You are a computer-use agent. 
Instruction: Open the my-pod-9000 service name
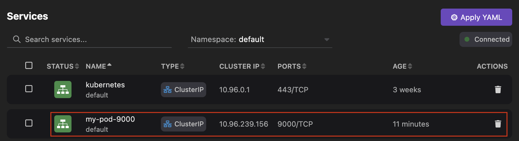[110, 119]
